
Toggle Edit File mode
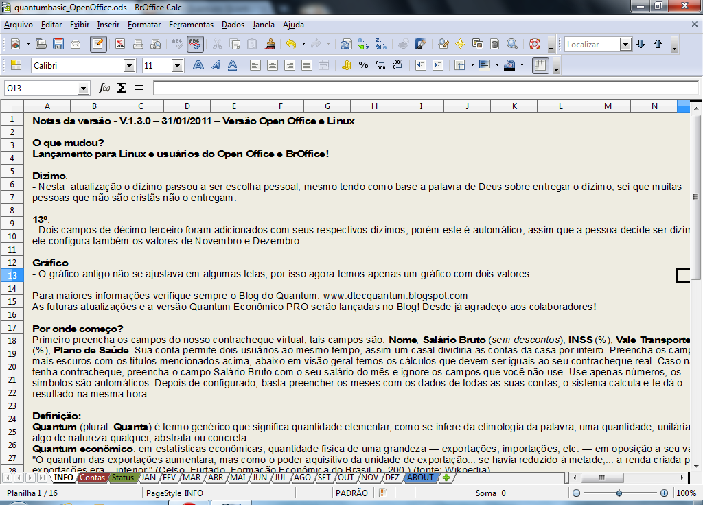(97, 44)
